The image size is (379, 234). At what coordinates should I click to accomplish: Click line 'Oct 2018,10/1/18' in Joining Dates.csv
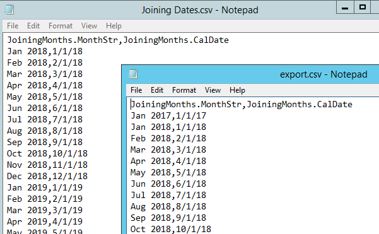coord(47,154)
